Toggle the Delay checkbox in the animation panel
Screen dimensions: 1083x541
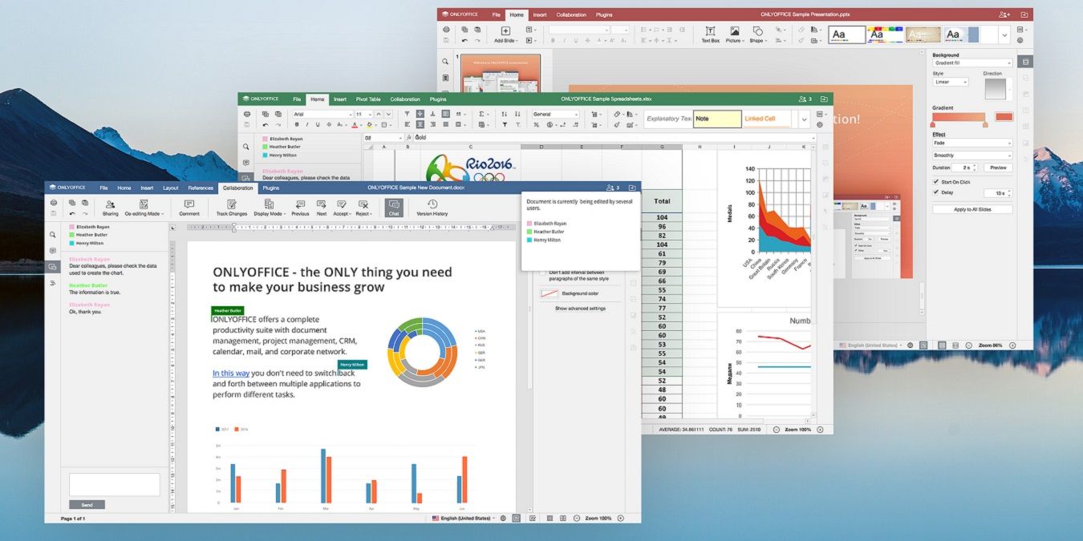(935, 192)
